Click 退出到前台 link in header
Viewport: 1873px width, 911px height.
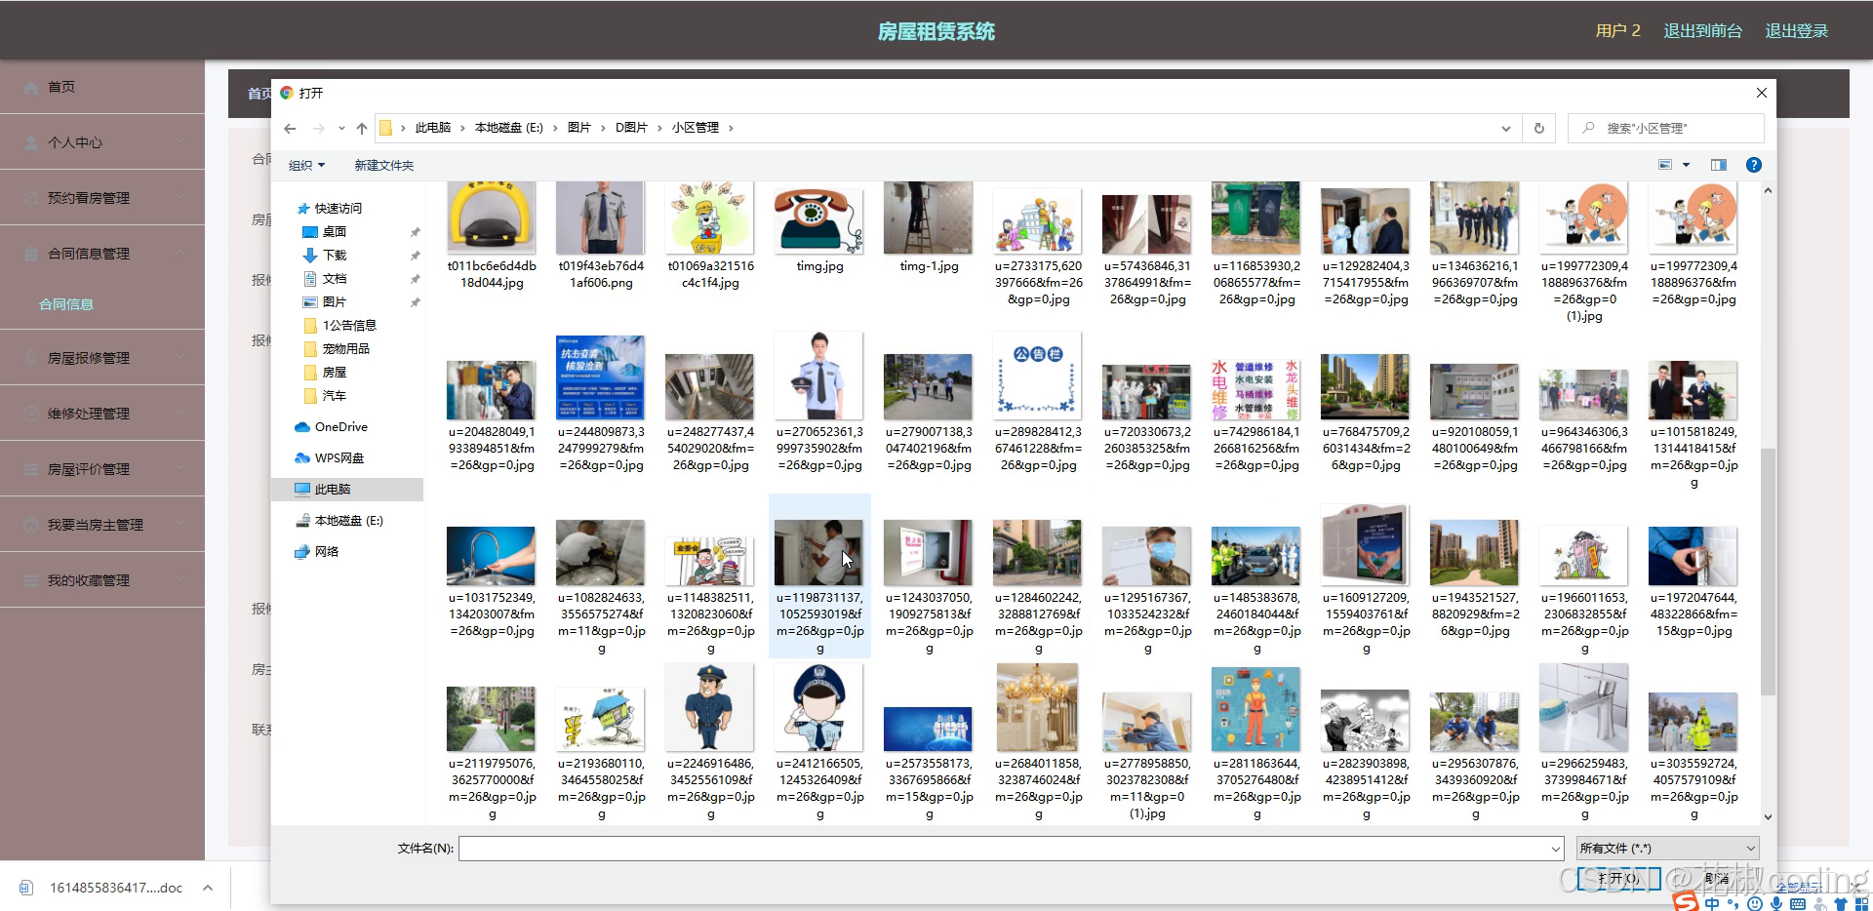(1702, 31)
